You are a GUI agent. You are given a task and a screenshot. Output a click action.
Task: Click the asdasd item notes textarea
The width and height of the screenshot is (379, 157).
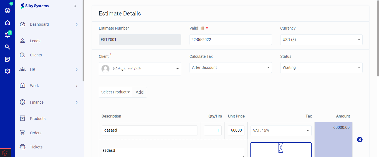point(173,152)
